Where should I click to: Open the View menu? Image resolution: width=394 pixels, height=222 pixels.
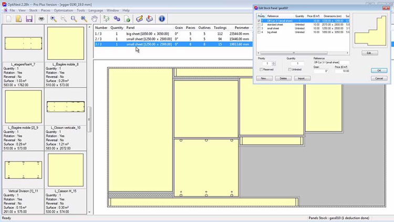[22, 11]
